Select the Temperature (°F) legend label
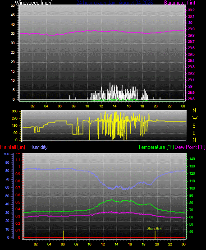This screenshot has height=250, width=206. pyautogui.click(x=156, y=147)
